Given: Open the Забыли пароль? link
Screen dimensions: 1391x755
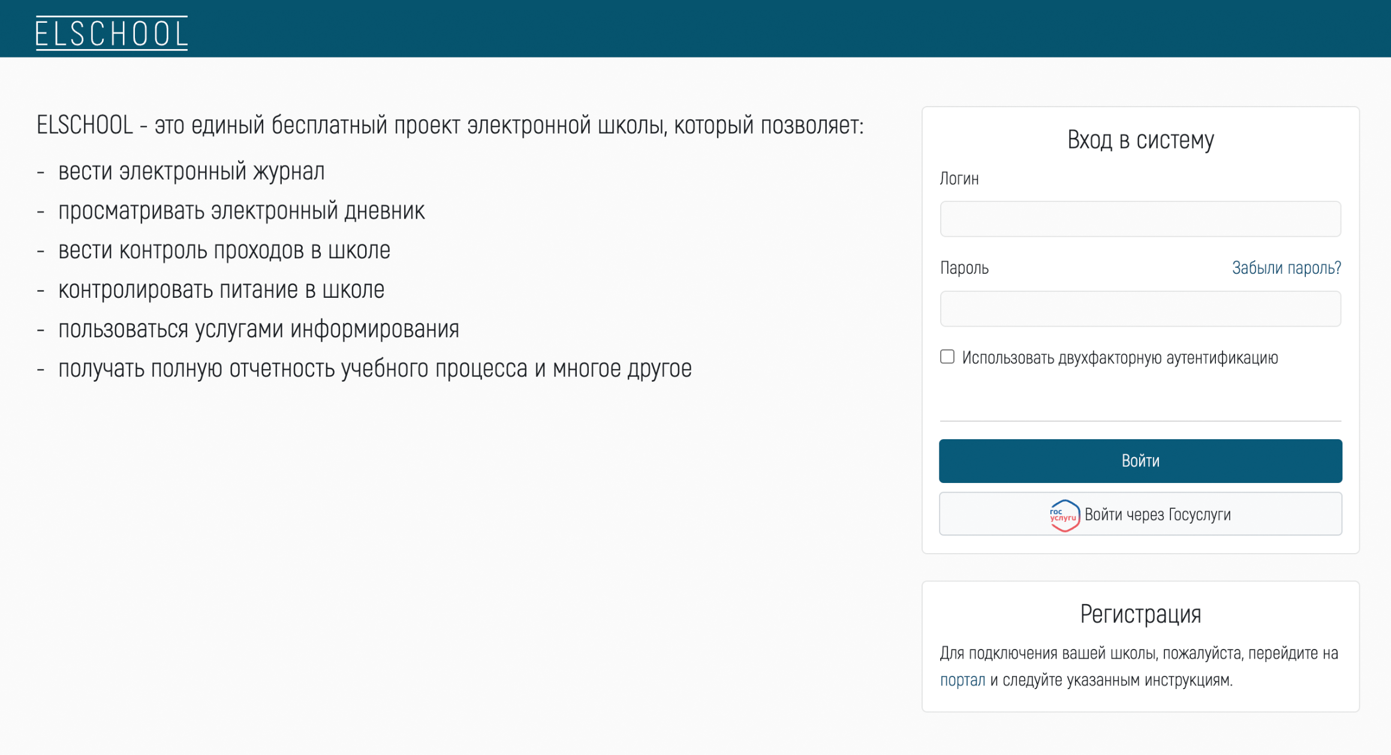Looking at the screenshot, I should pos(1287,268).
